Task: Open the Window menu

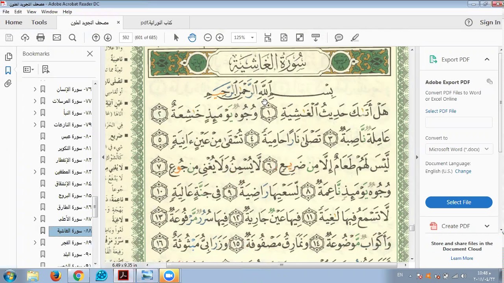Action: pyautogui.click(x=49, y=12)
